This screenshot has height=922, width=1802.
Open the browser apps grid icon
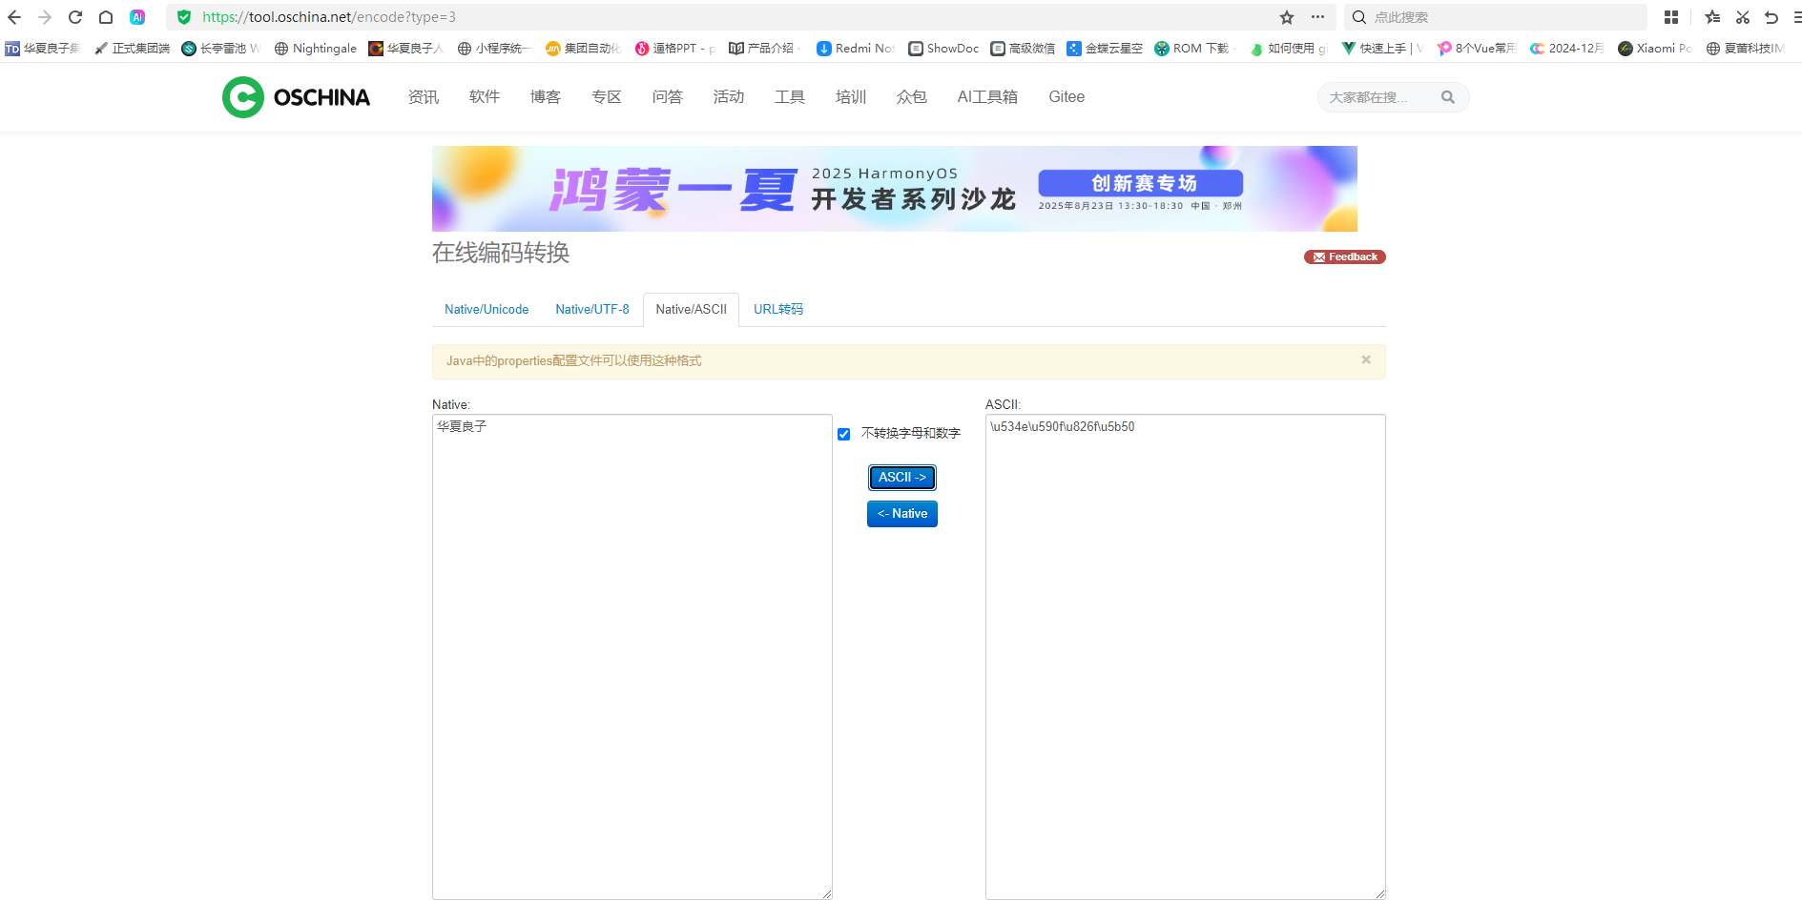tap(1670, 17)
